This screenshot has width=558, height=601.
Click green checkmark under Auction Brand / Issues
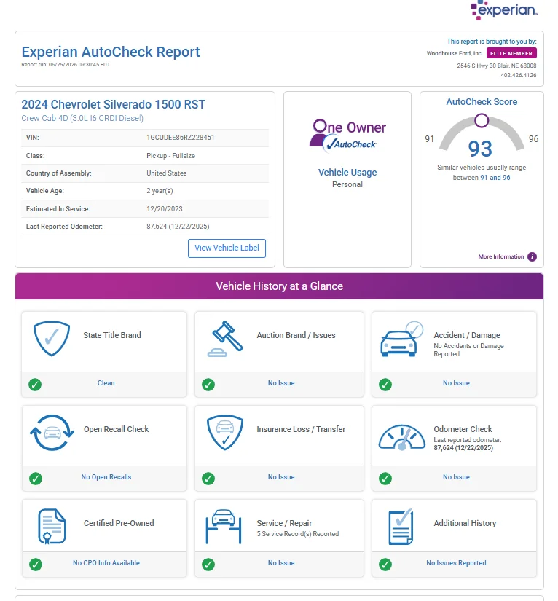[x=208, y=385]
